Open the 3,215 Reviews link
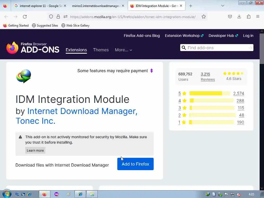Viewport: 264px width, 198px height. pos(208,77)
